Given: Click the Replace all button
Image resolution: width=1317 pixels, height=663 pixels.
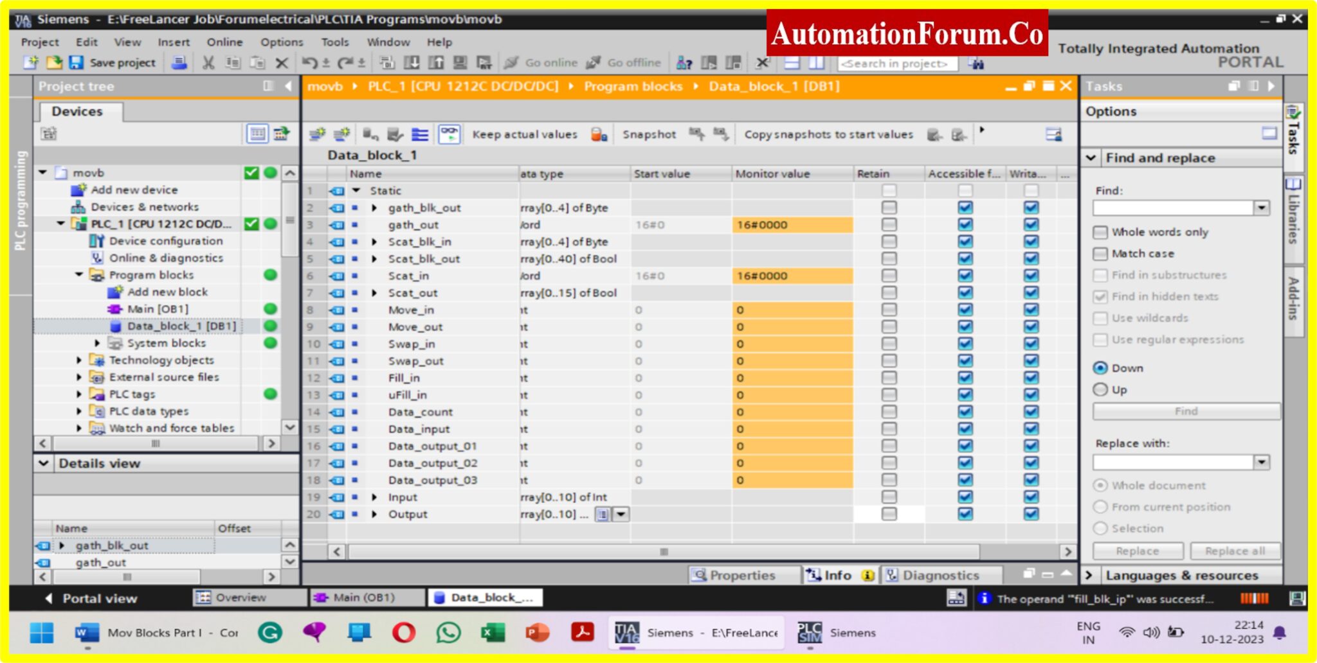Looking at the screenshot, I should (1235, 551).
